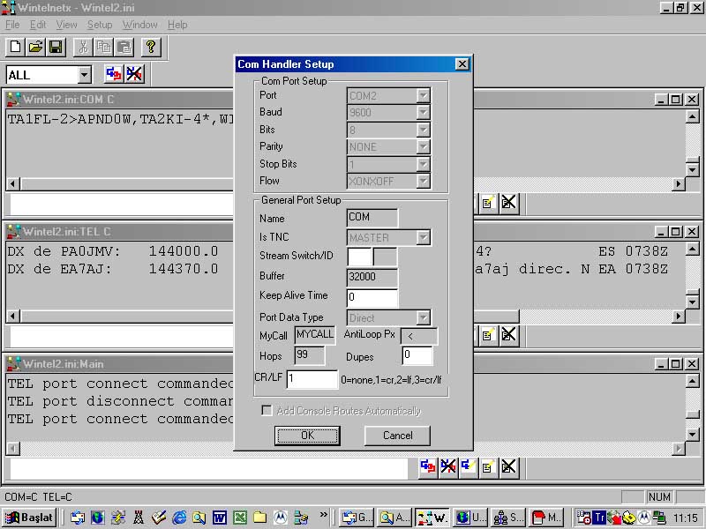This screenshot has height=529, width=706.
Task: Click crossed-out disconnect icon beside ALL dropdown
Action: click(x=134, y=74)
